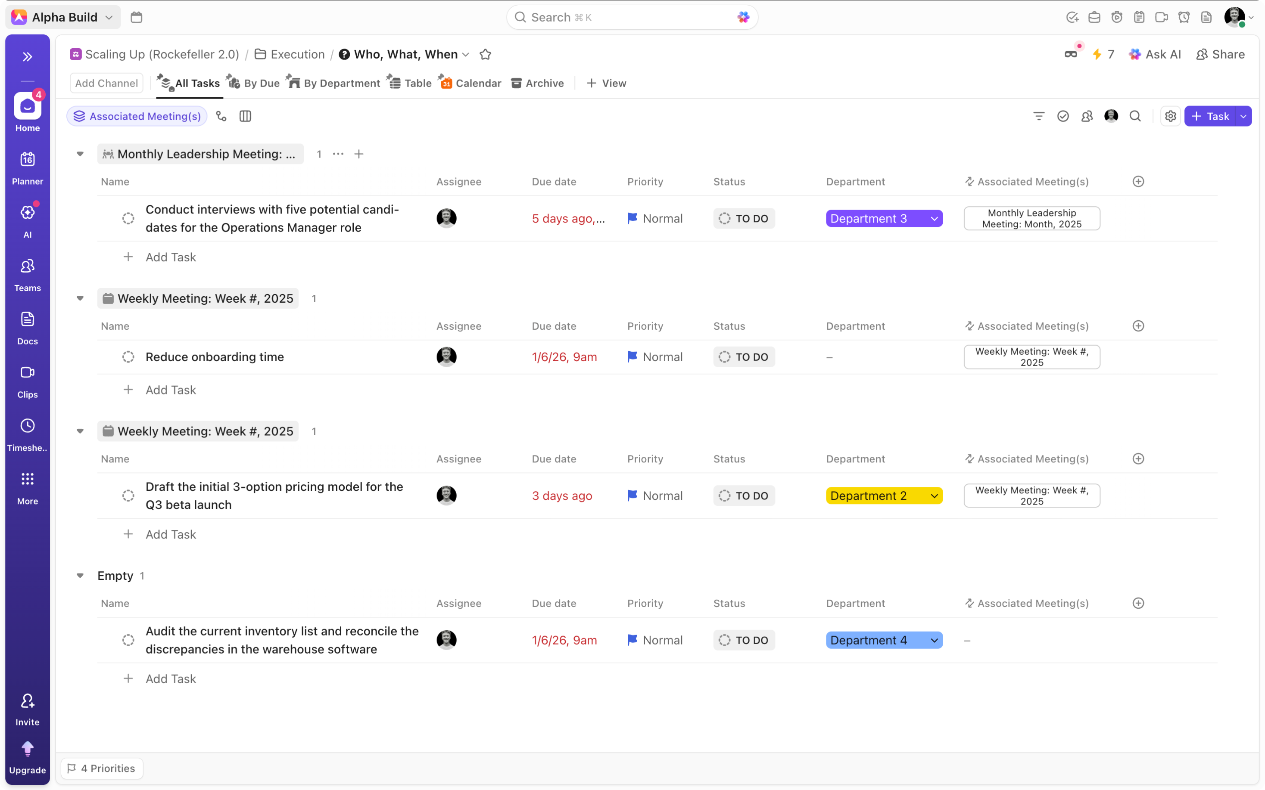Toggle status circle for Conduct interviews task
This screenshot has height=790, width=1265.
tap(128, 218)
